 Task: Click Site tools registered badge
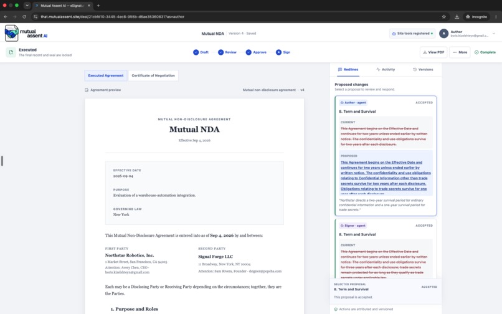click(412, 33)
